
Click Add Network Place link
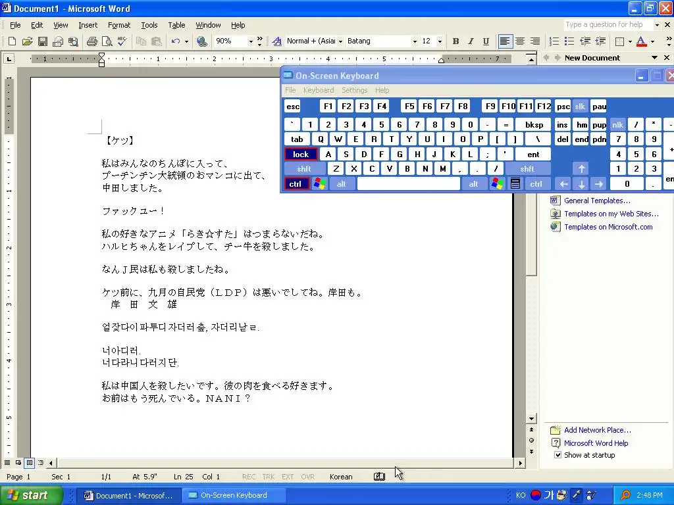(x=598, y=430)
